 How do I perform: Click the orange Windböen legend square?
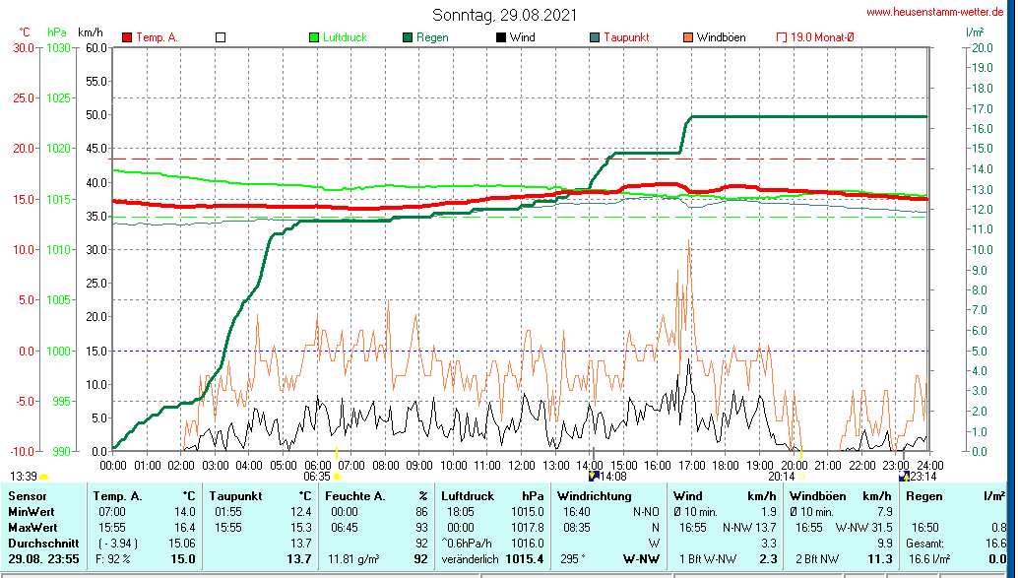688,37
